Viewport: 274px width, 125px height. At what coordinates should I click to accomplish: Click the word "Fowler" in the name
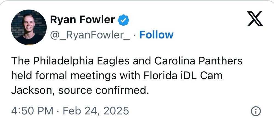pyautogui.click(x=99, y=20)
